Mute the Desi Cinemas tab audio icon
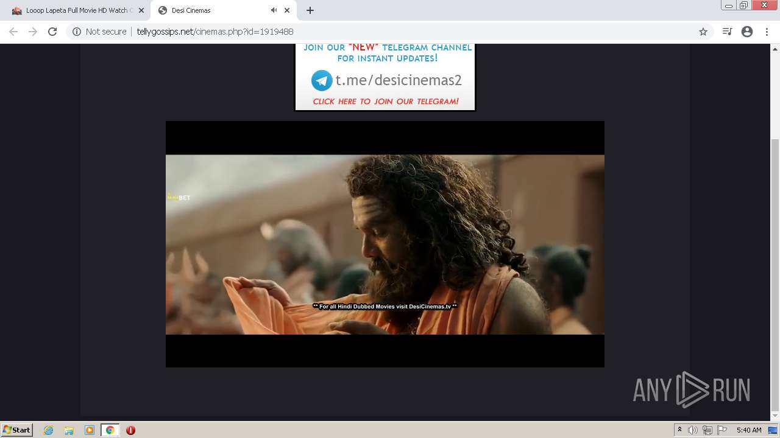Screen dimensions: 780x438 tap(274, 10)
